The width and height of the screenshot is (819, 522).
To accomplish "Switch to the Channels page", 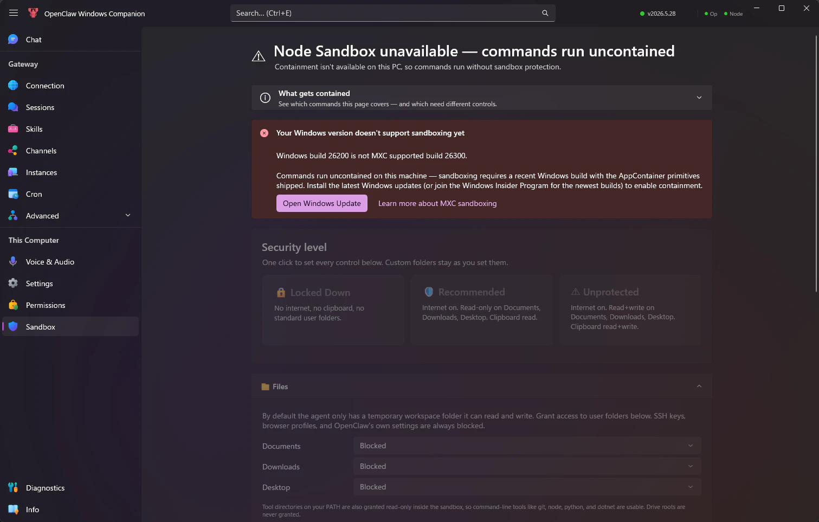I will click(x=70, y=151).
